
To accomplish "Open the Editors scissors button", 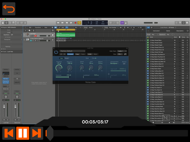I will pyautogui.click(x=25, y=23).
